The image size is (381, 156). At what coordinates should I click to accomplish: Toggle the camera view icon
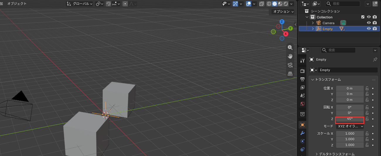[x=290, y=65]
